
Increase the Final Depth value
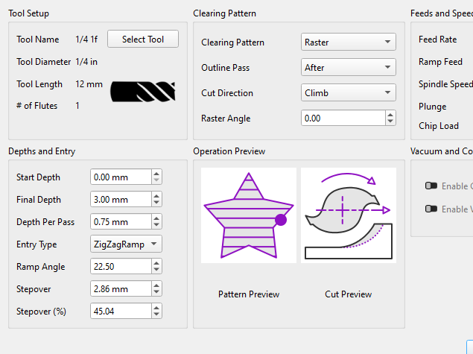tap(156, 197)
